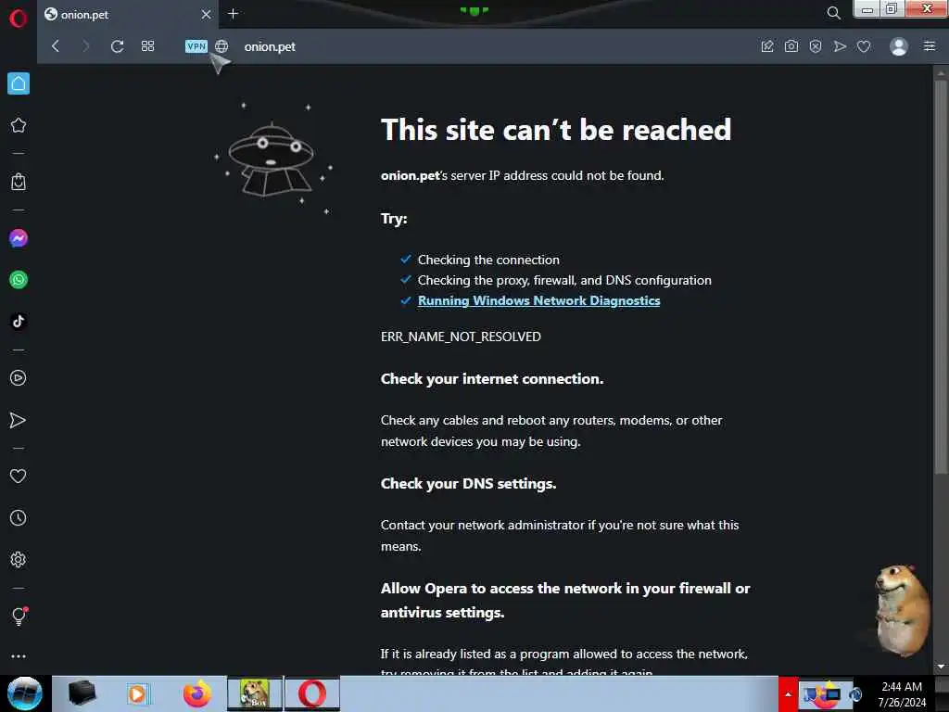Open the Opera main menu logo
949x712 pixels.
pos(19,19)
